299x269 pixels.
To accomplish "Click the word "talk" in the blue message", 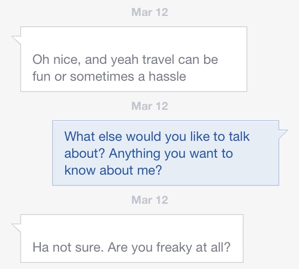I will [x=238, y=137].
